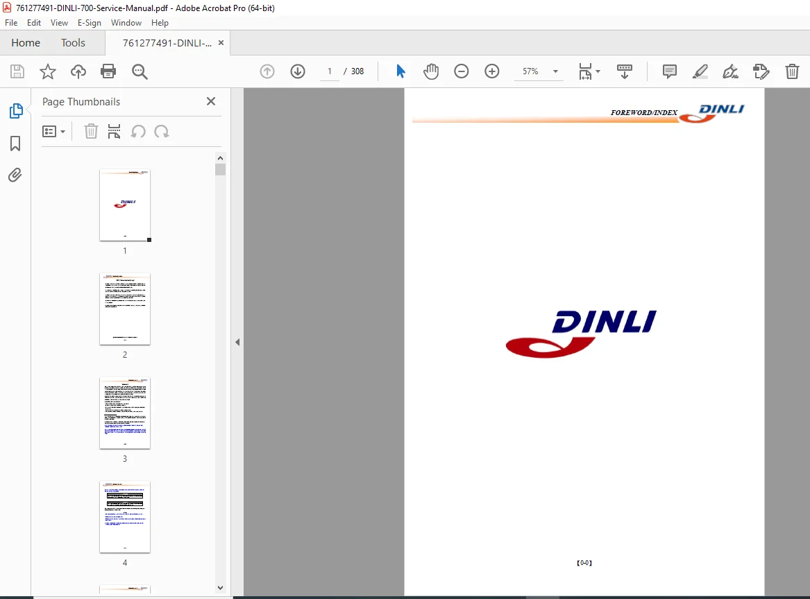Click the Stamp tool icon
810x599 pixels.
coord(761,71)
